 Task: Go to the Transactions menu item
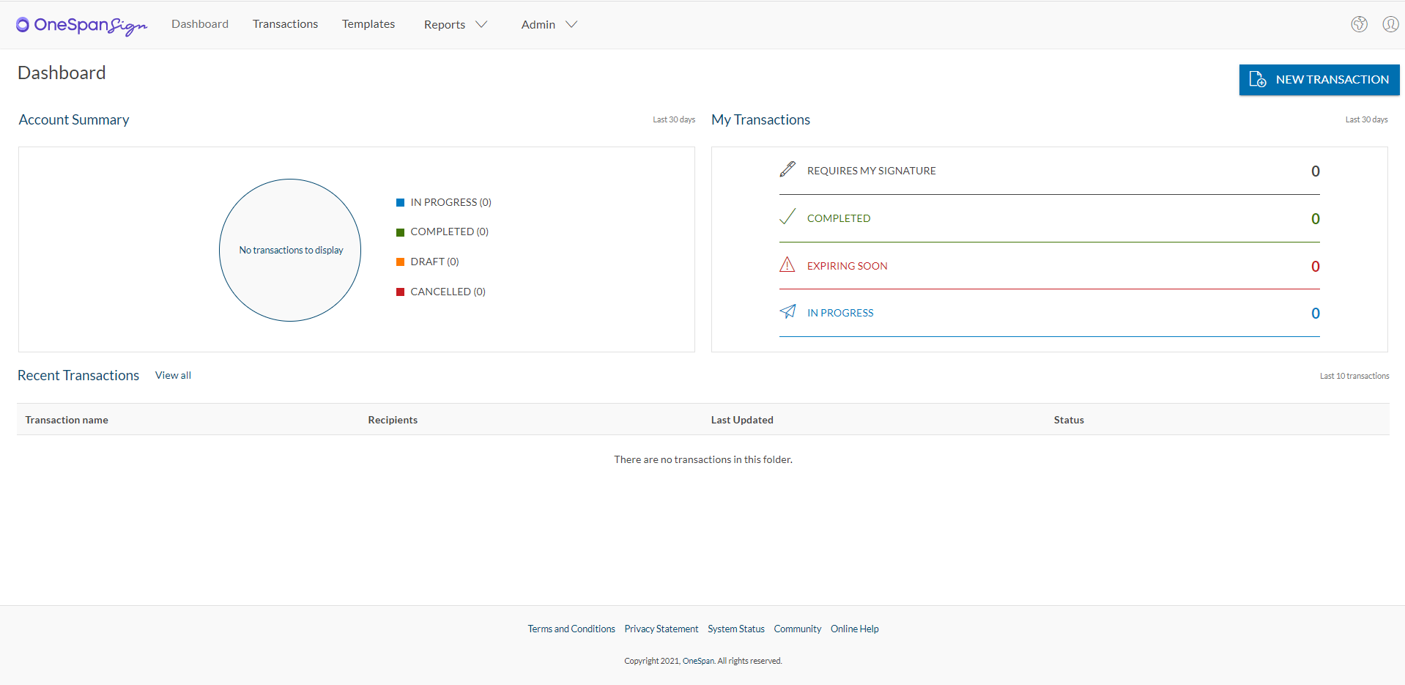285,24
